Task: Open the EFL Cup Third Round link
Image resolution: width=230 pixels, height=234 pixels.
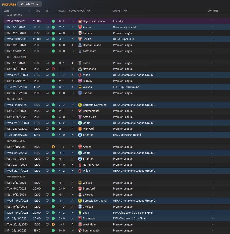Action: click(x=126, y=87)
